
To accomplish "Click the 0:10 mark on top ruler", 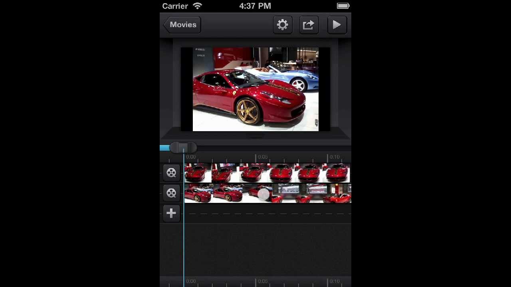I will coord(335,157).
